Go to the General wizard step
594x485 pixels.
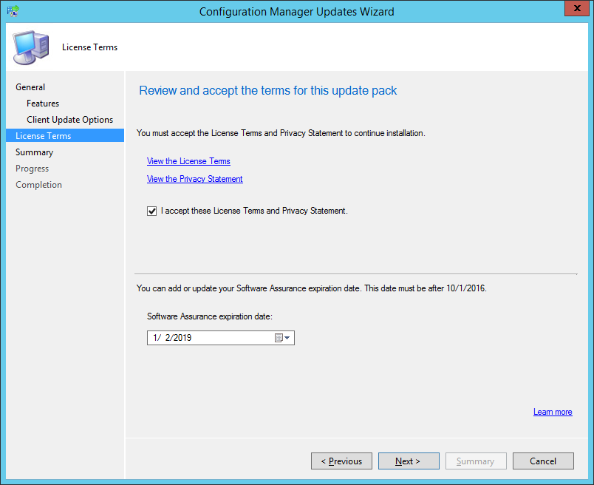tap(30, 87)
